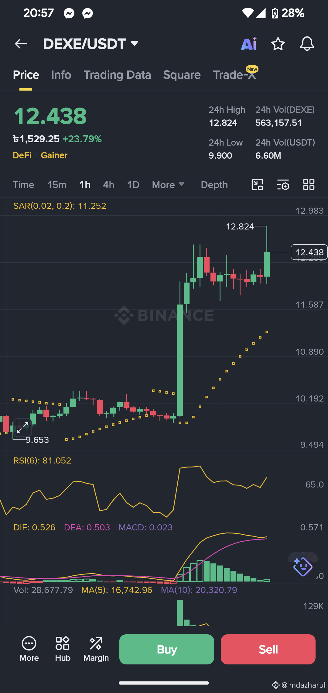Tap the large green breakout candle
Image resolution: width=328 pixels, height=693 pixels.
pyautogui.click(x=180, y=360)
